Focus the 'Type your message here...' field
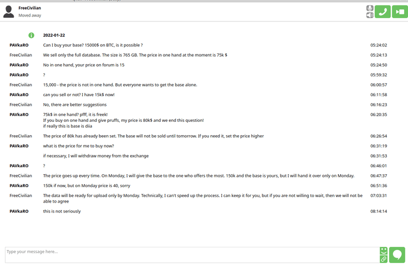408x265 pixels. pyautogui.click(x=192, y=255)
